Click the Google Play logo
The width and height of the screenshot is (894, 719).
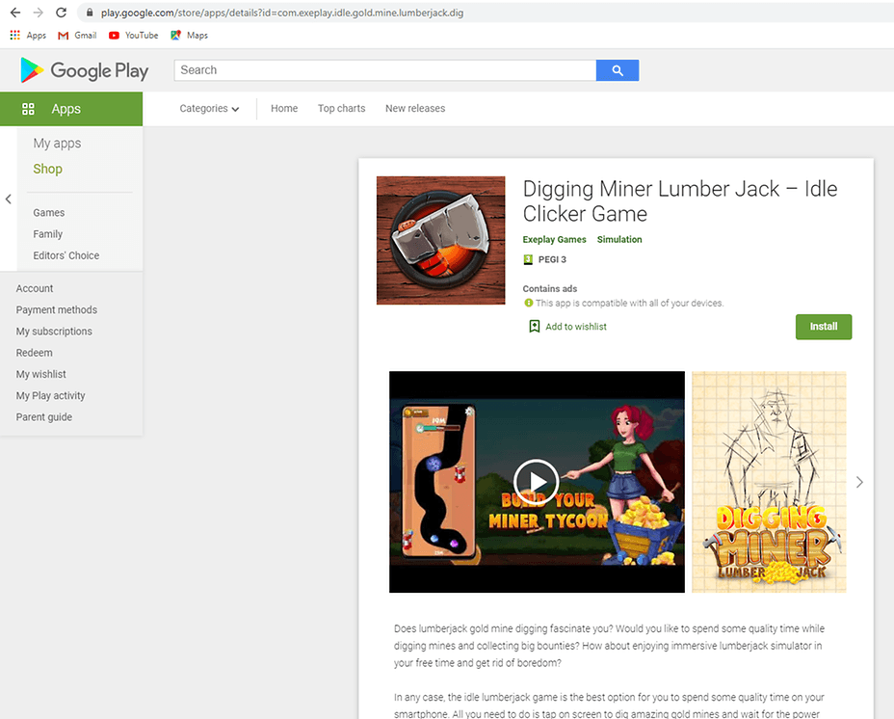tap(85, 70)
